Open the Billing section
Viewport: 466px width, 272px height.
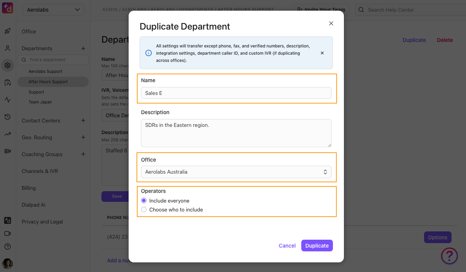(29, 188)
